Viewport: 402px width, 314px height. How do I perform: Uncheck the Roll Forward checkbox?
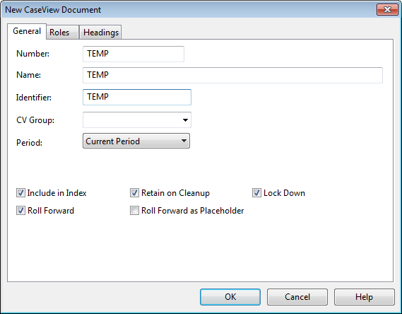coord(20,211)
